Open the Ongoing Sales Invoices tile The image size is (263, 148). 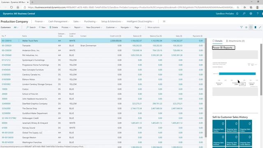click(219, 139)
